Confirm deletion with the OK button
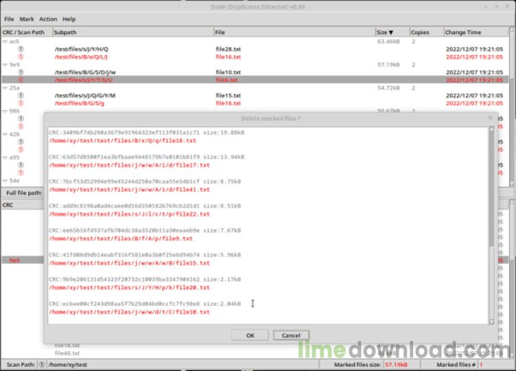This screenshot has width=516, height=371. (250, 335)
